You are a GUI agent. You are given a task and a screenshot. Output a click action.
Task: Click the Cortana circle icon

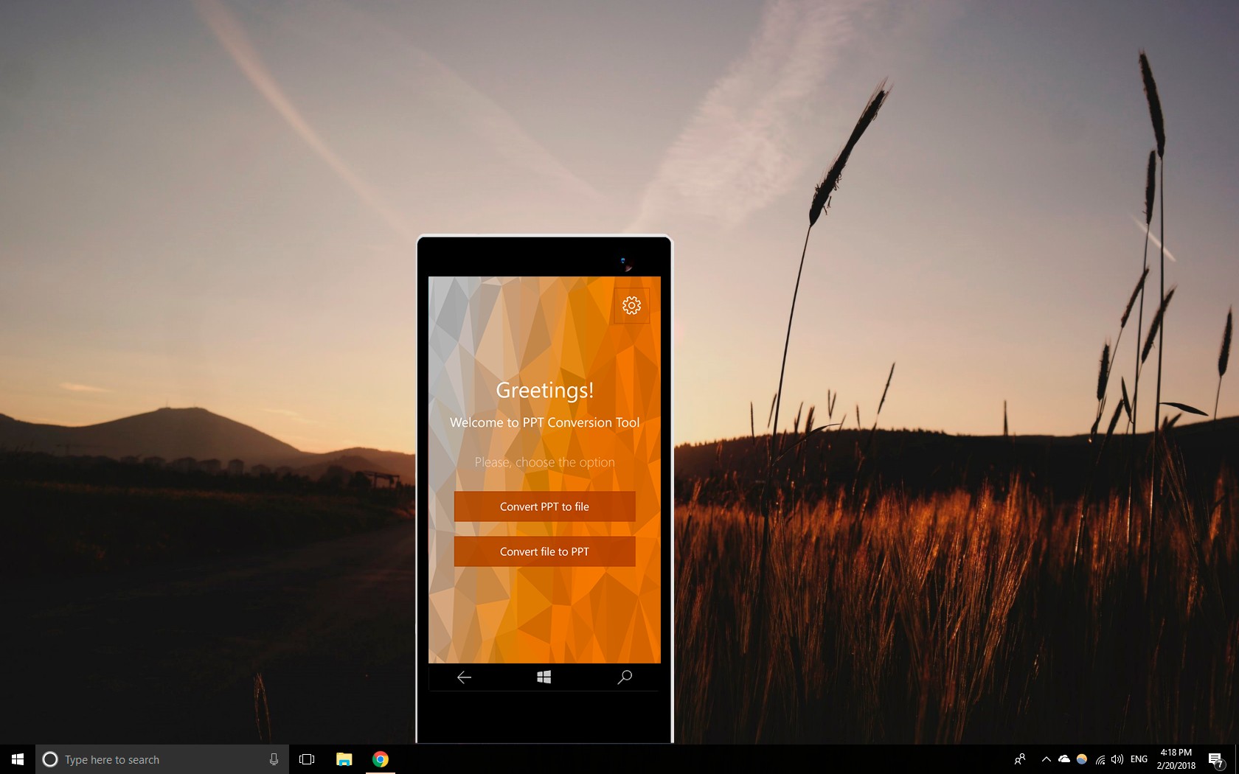pos(50,759)
